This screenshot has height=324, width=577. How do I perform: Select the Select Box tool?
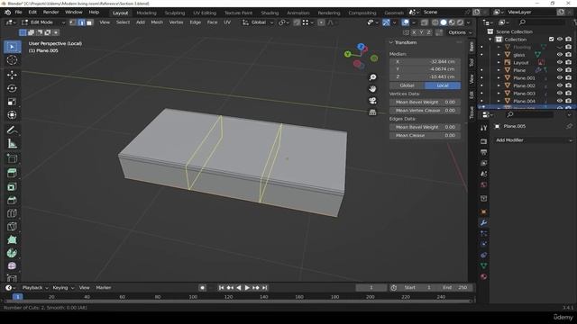pos(12,47)
